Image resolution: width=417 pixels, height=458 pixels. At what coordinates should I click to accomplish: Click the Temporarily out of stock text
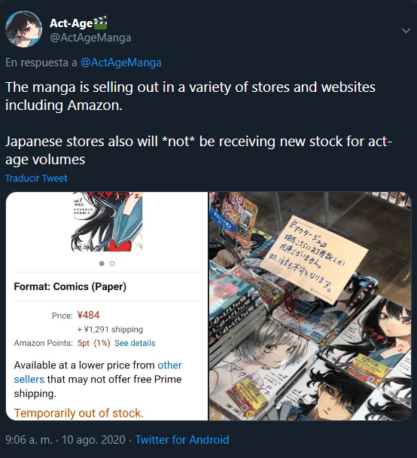coord(79,414)
